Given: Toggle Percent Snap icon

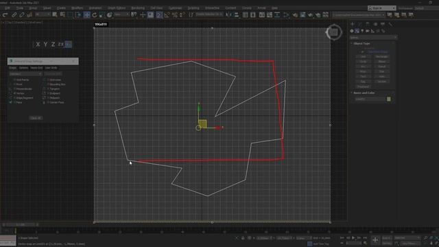Looking at the screenshot, I should (175, 14).
